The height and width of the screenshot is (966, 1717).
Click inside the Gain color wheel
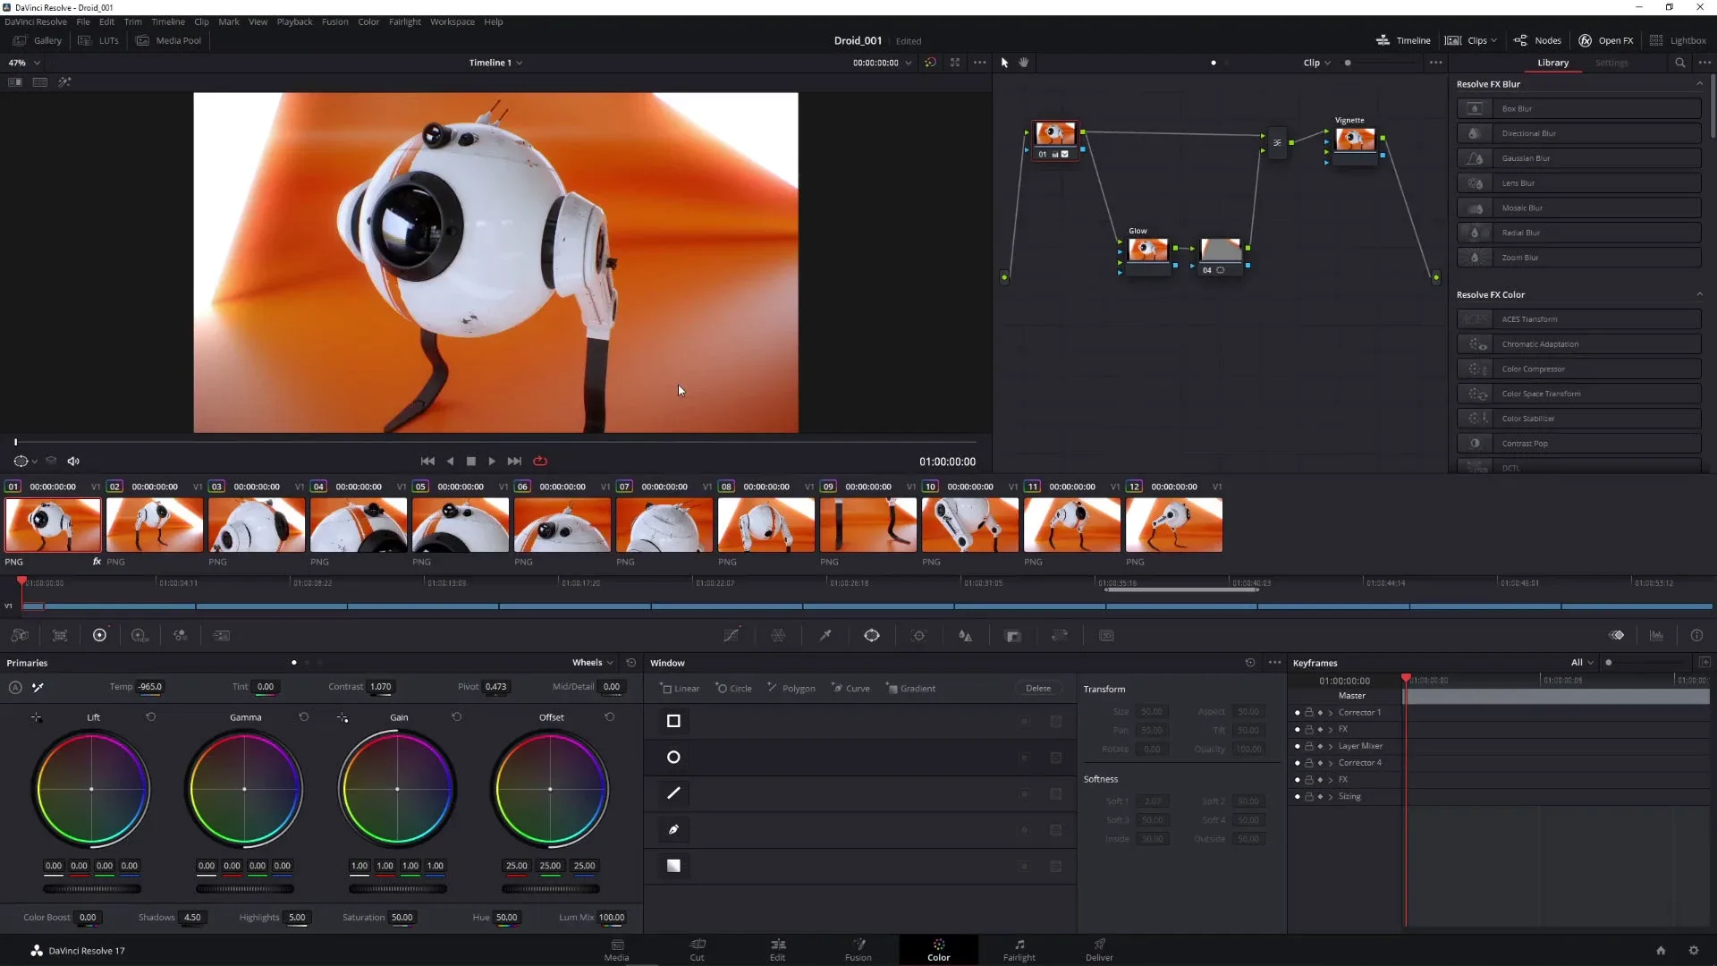397,789
